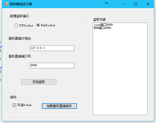Click the 服务器端IP地址 label

point(20,38)
